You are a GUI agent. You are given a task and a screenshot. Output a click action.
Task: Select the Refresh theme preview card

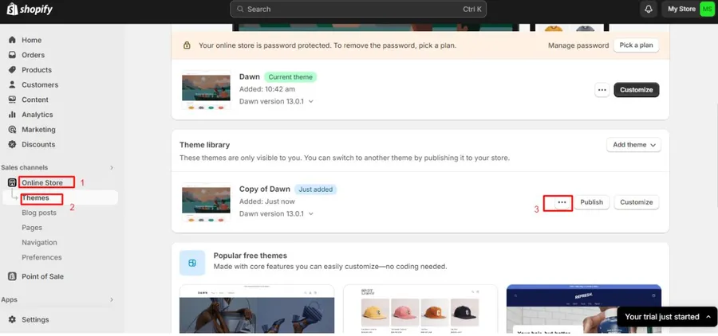tap(584, 309)
